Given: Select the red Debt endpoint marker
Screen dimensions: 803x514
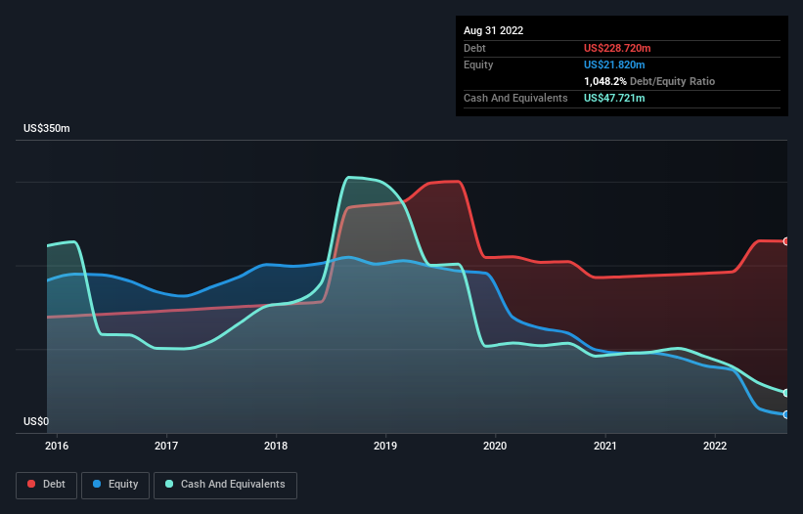Looking at the screenshot, I should (x=786, y=241).
